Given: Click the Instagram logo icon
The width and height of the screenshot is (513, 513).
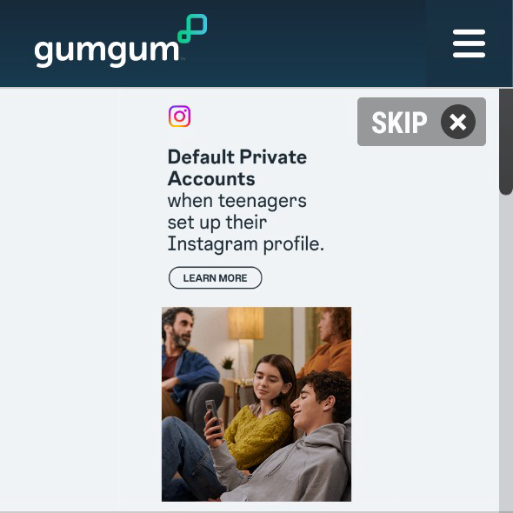Looking at the screenshot, I should (180, 117).
